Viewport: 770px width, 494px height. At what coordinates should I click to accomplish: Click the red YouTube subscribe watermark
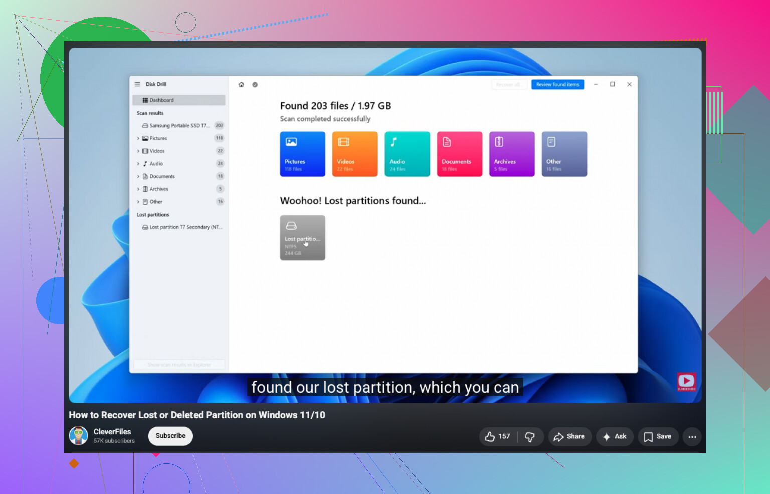point(686,382)
